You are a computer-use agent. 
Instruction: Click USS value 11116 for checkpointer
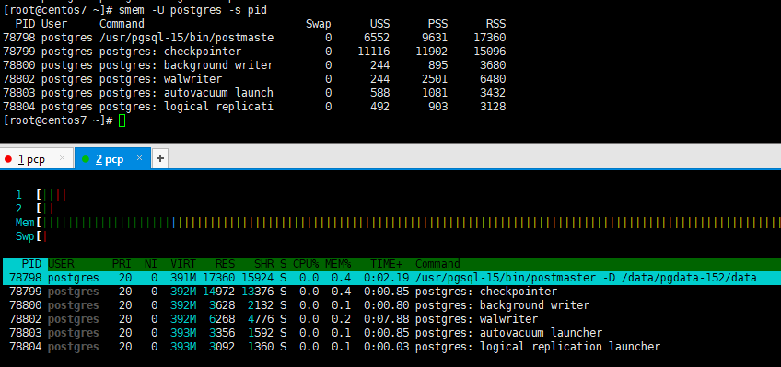374,52
